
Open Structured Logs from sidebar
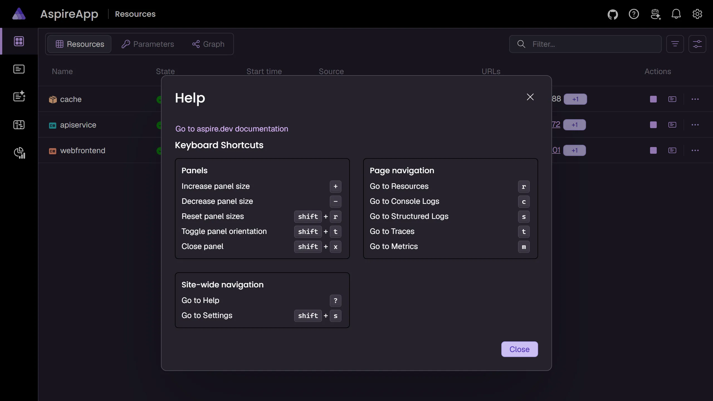point(19,96)
